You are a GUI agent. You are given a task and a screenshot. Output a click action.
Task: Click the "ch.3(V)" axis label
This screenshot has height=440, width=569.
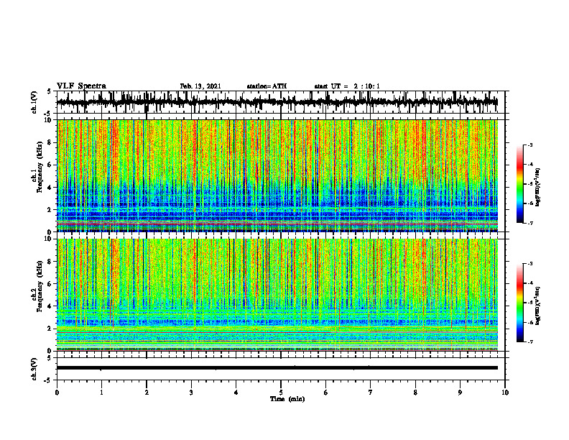(x=34, y=370)
